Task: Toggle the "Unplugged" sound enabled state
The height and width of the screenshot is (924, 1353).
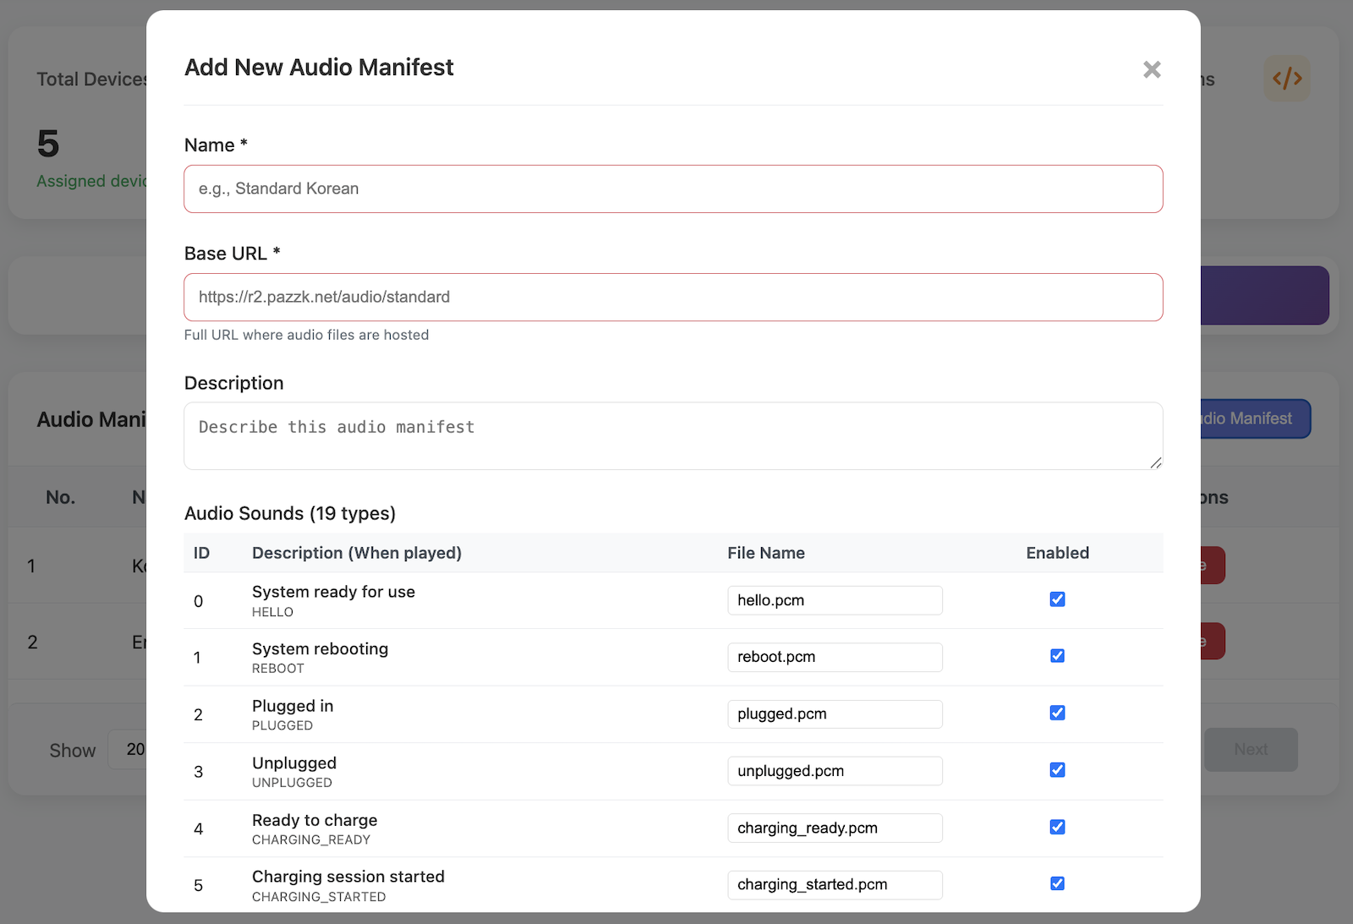Action: coord(1057,769)
